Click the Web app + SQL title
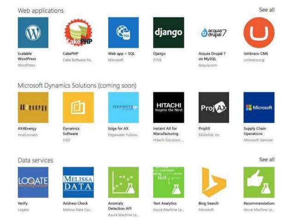Viewport: 294px width, 220px height. (121, 53)
